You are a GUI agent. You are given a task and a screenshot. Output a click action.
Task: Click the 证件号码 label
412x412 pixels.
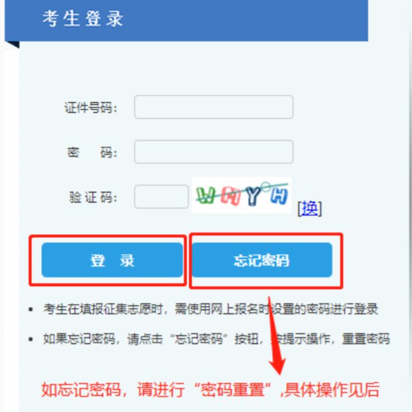pyautogui.click(x=91, y=107)
